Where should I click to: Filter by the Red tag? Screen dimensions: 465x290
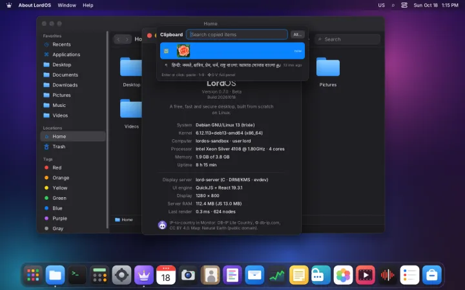(x=72, y=168)
